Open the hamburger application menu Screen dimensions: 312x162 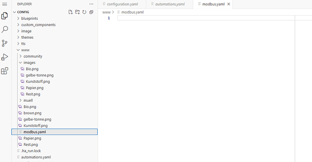point(5,4)
